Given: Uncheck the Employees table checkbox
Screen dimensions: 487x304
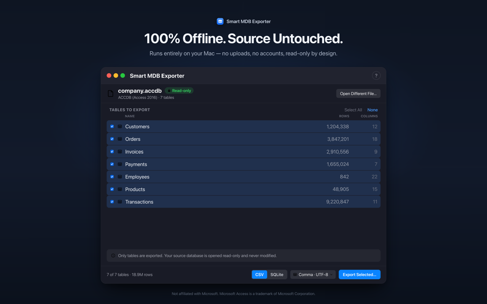Looking at the screenshot, I should tap(112, 177).
